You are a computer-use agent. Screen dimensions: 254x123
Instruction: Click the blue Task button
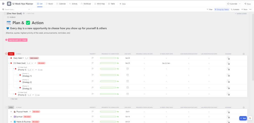point(243,118)
